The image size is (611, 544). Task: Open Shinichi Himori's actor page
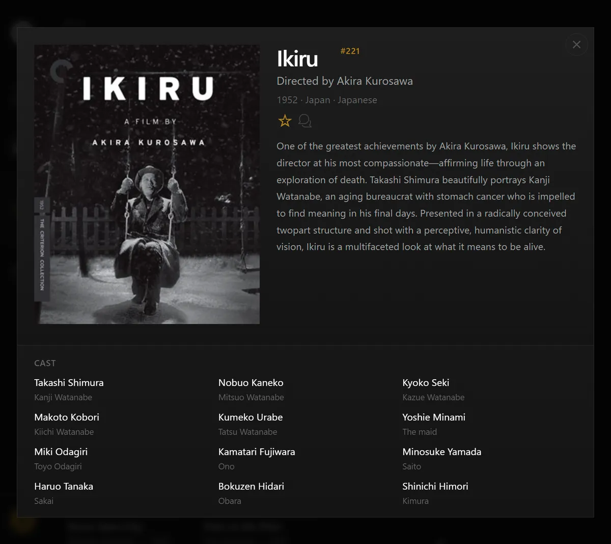point(435,486)
